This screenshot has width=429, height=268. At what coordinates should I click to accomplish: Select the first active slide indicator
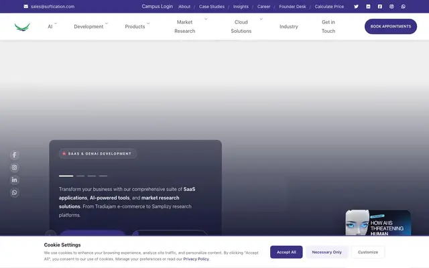[66, 176]
